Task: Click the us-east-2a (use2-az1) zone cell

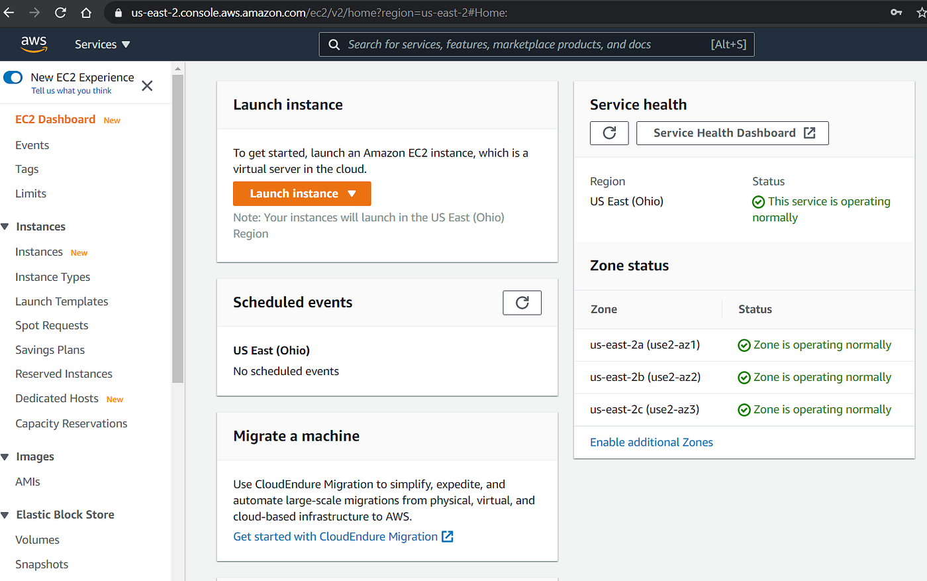Action: click(x=645, y=344)
